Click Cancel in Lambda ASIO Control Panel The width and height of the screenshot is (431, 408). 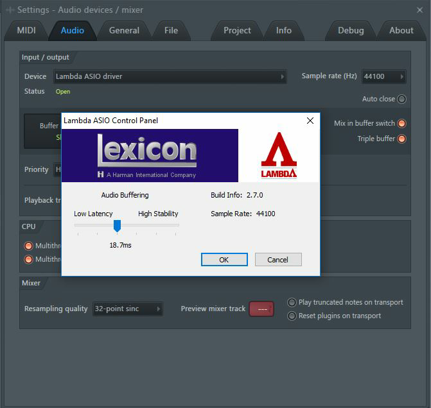pos(278,259)
